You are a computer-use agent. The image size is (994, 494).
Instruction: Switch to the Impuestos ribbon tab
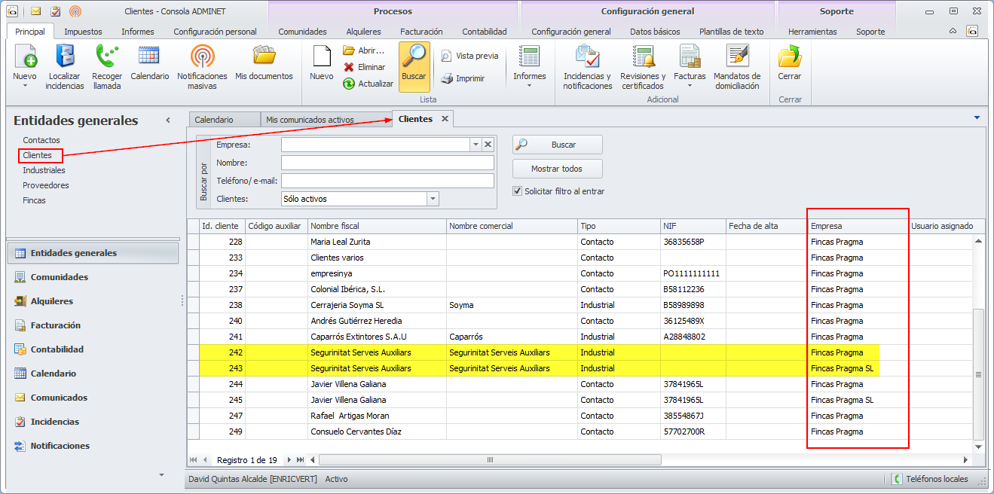(83, 32)
